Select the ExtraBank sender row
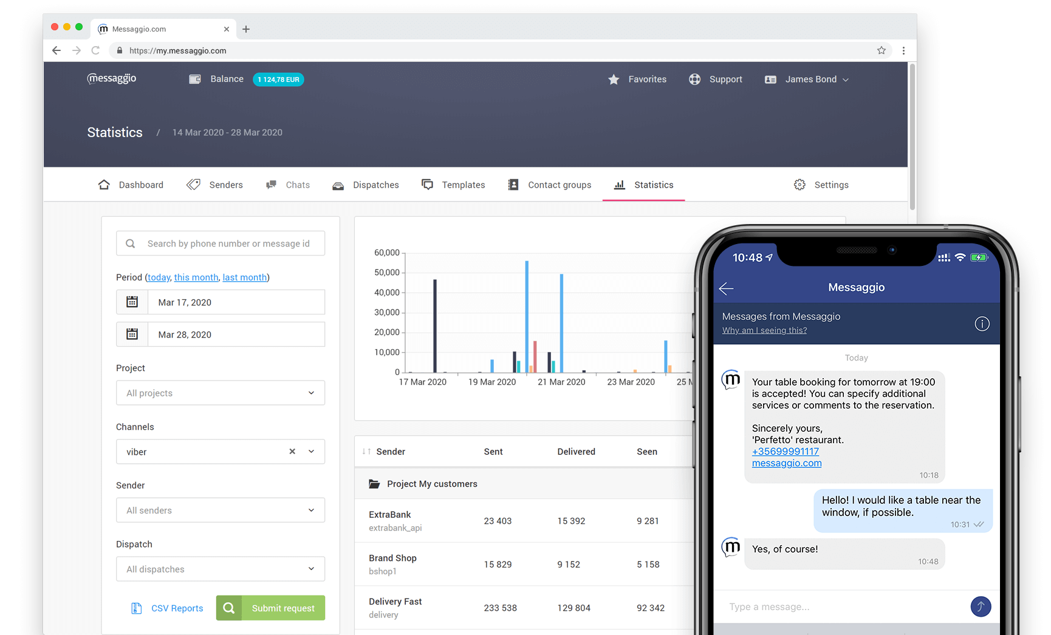This screenshot has height=635, width=1051. 524,520
